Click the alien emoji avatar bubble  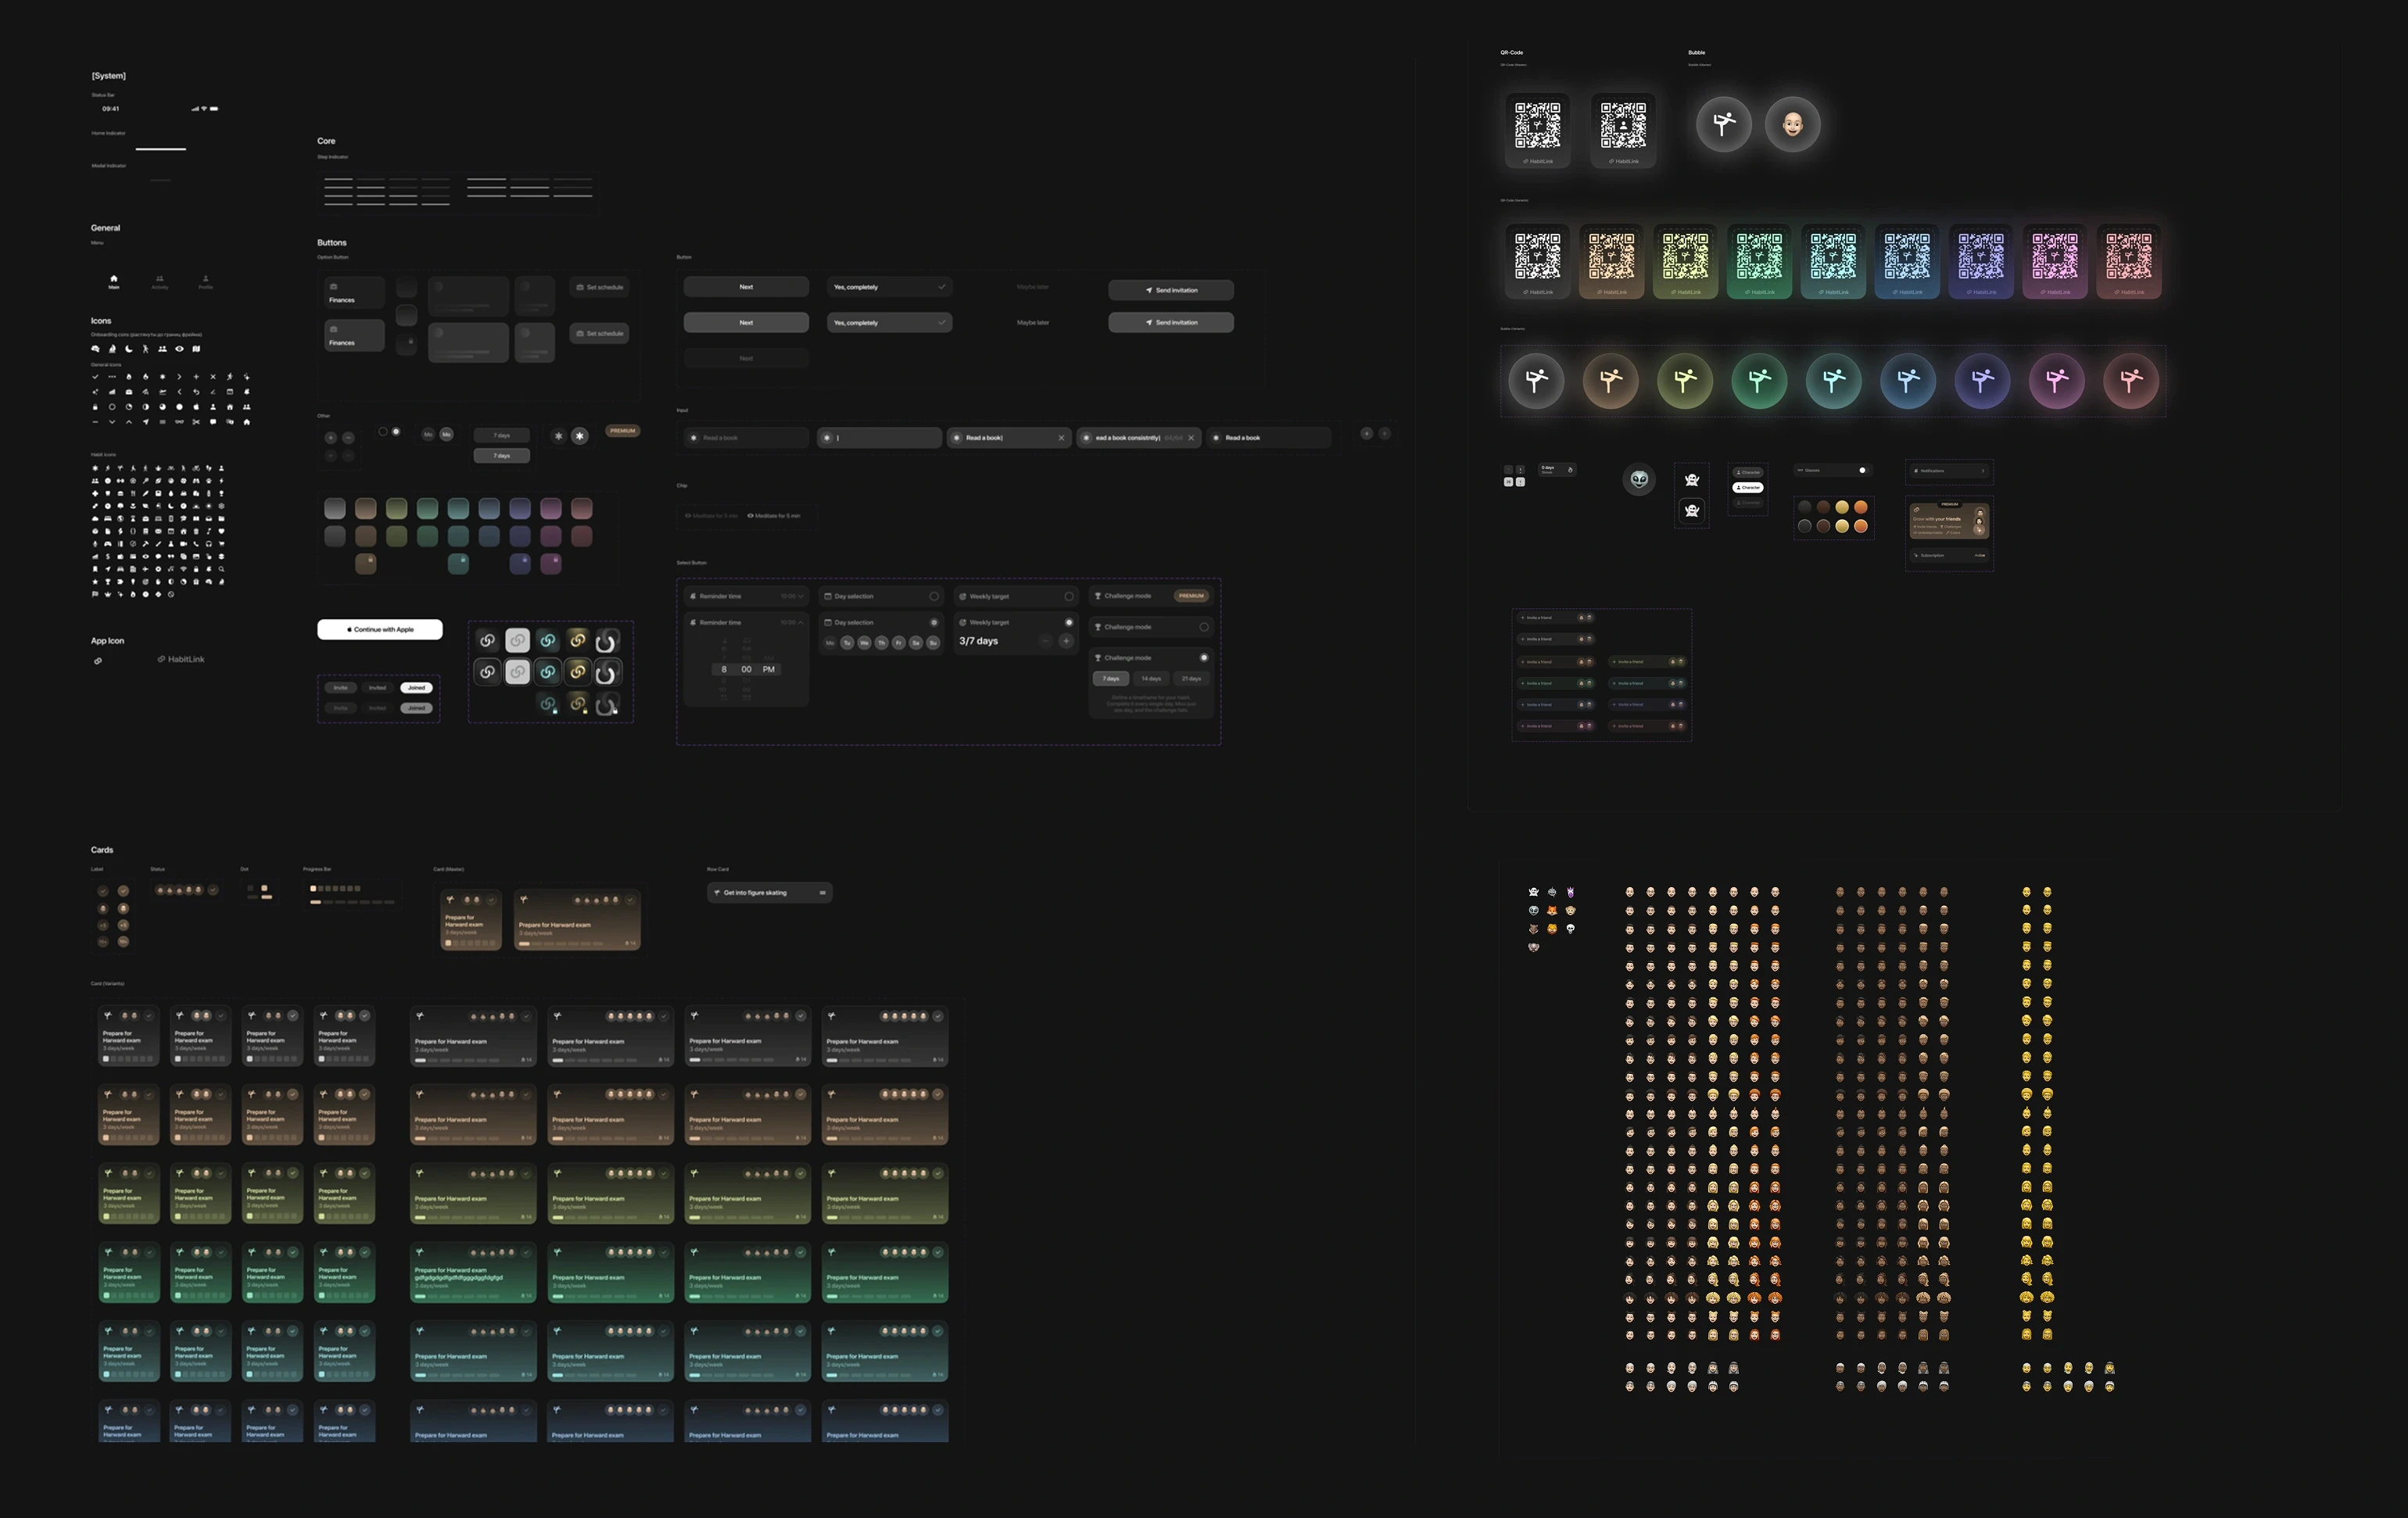point(1639,480)
